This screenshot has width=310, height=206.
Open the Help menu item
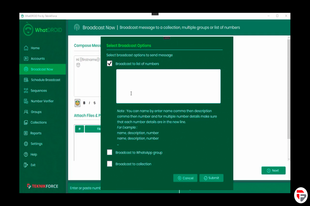43,154
